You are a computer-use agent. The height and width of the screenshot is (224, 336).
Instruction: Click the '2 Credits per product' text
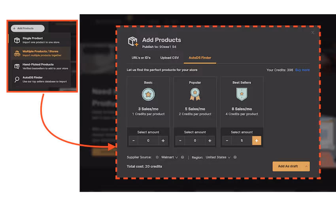click(195, 114)
